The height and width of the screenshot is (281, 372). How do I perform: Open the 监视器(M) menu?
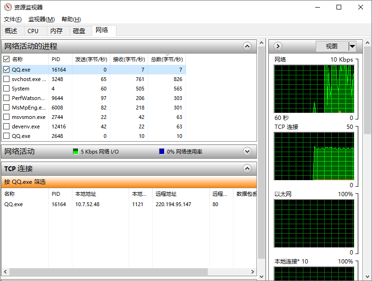(42, 19)
